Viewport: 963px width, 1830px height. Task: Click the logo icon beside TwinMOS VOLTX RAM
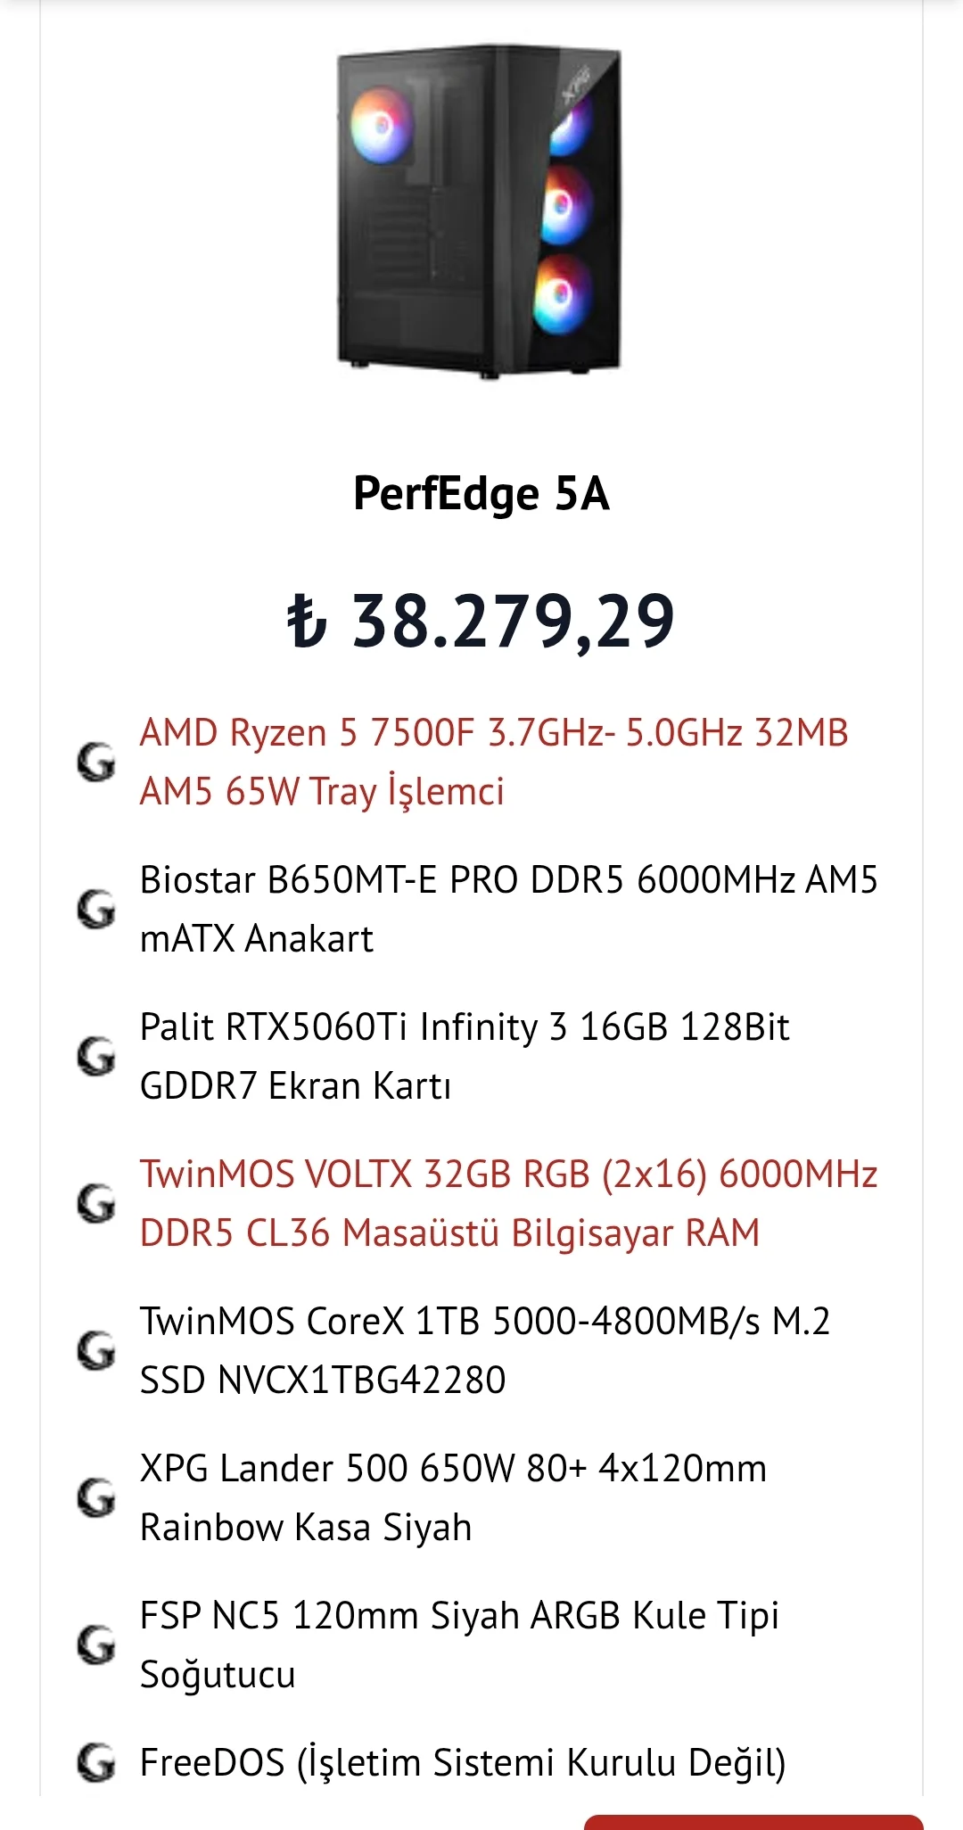point(96,1204)
